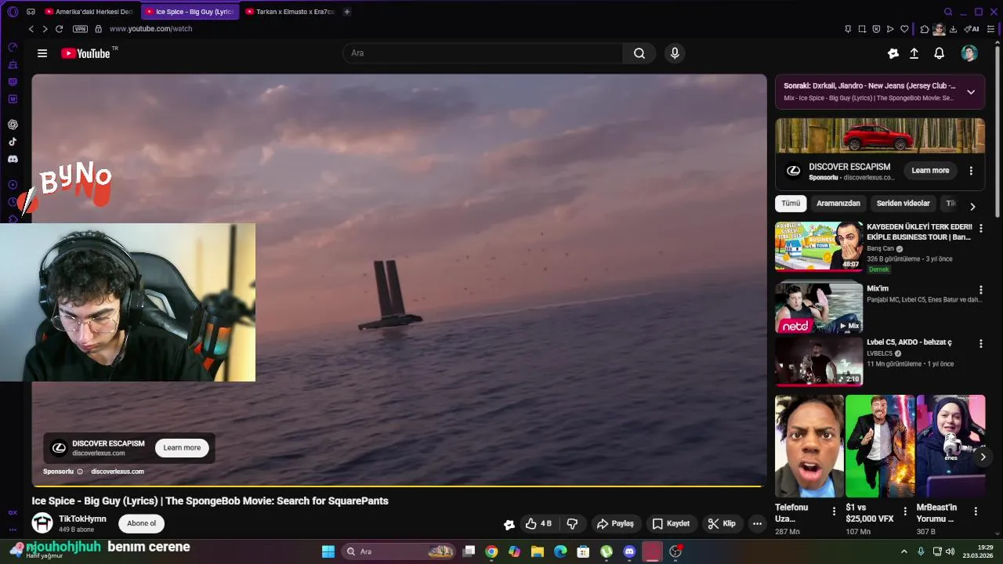Take a snapshot with browser capture icon
This screenshot has height=564, width=1003.
tap(862, 29)
